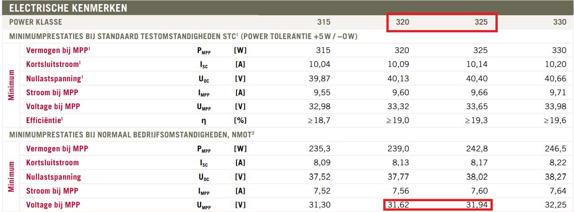Click the 'ELECTRISCHE KENMERKEN' title
This screenshot has height=212, width=574.
[x=68, y=8]
